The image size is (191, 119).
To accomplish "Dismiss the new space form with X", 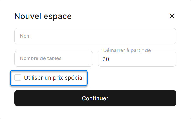I will point(172,16).
